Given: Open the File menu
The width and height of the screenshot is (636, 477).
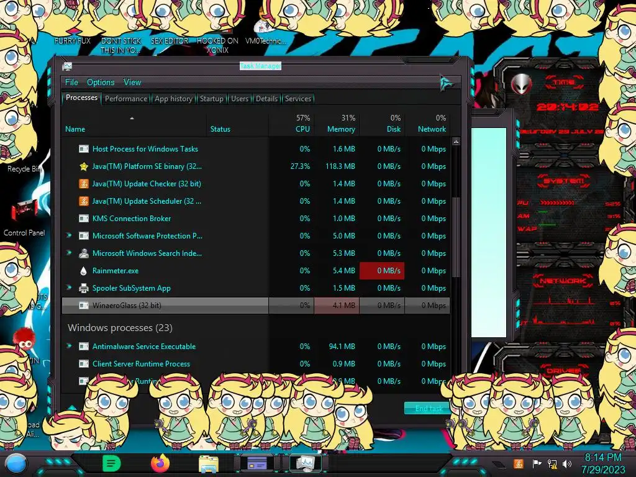Looking at the screenshot, I should pyautogui.click(x=71, y=83).
